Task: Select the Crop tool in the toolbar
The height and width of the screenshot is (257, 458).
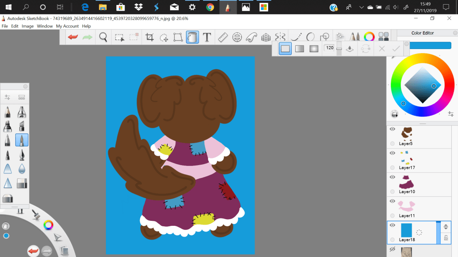Action: pyautogui.click(x=150, y=37)
